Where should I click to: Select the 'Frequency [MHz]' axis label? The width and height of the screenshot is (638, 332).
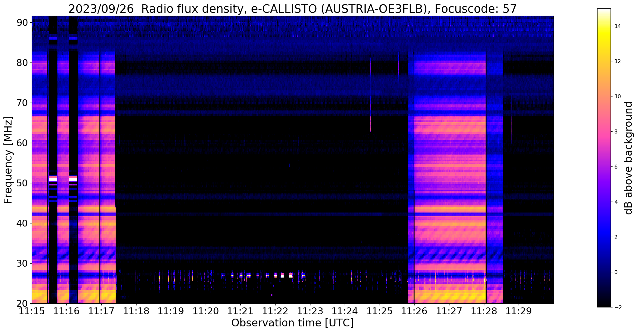8,160
